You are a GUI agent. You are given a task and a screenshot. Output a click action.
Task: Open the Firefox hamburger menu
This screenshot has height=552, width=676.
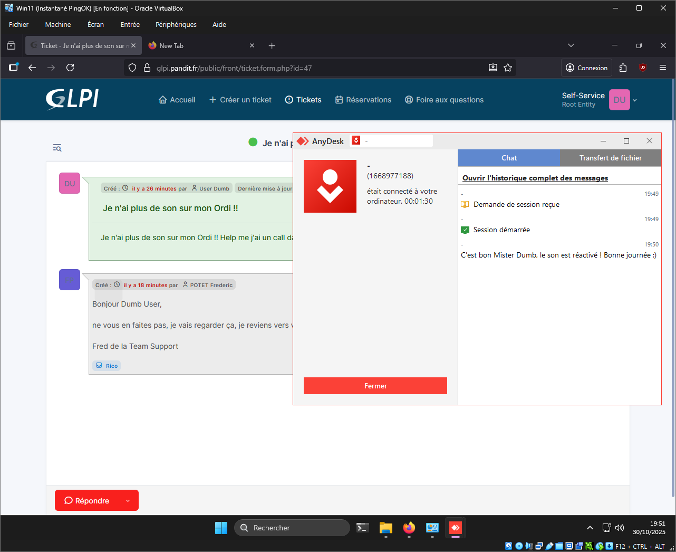click(663, 68)
